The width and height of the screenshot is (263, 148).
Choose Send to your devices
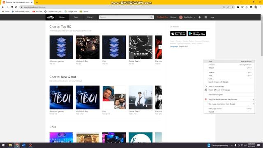[x=229, y=87]
